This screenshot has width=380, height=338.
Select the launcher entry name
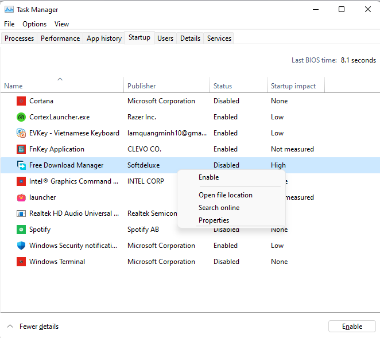[42, 197]
